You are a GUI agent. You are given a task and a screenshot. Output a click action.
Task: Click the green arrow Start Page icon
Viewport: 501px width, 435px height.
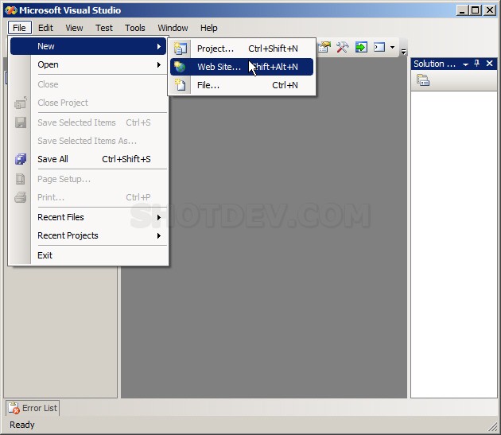point(361,48)
